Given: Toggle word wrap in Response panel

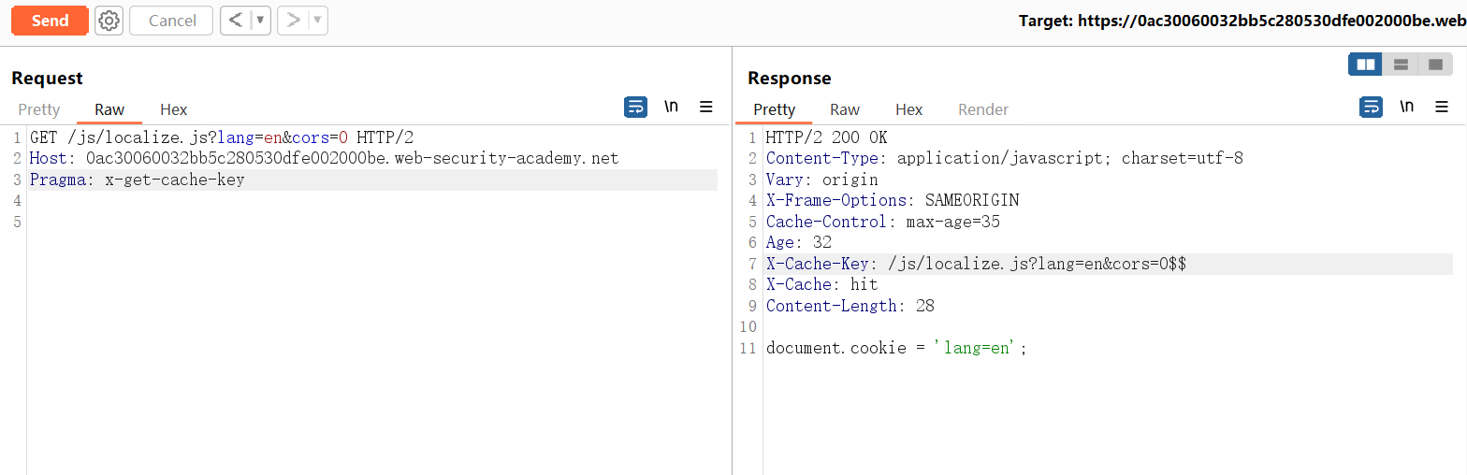Looking at the screenshot, I should 1371,107.
